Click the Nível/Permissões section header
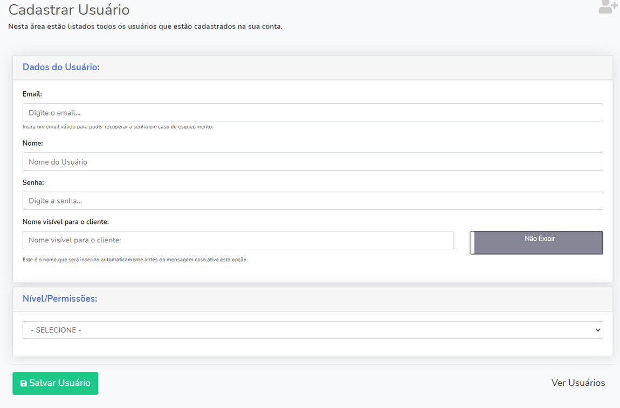Viewport: 620px width, 408px height. (x=60, y=298)
